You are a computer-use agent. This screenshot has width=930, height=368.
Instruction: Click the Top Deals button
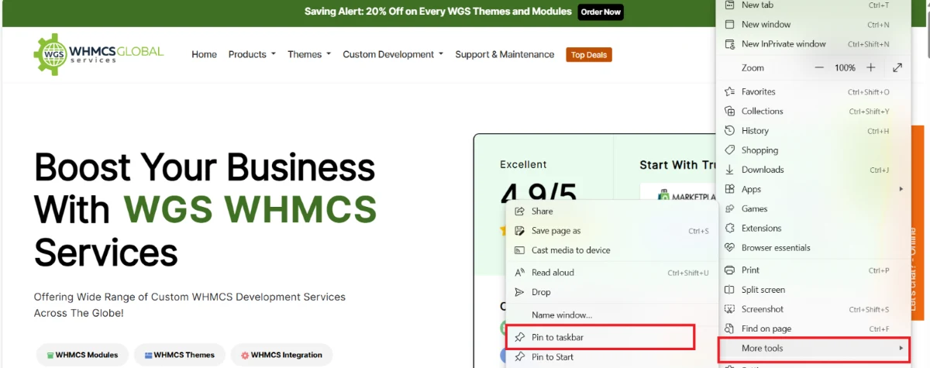pyautogui.click(x=589, y=55)
